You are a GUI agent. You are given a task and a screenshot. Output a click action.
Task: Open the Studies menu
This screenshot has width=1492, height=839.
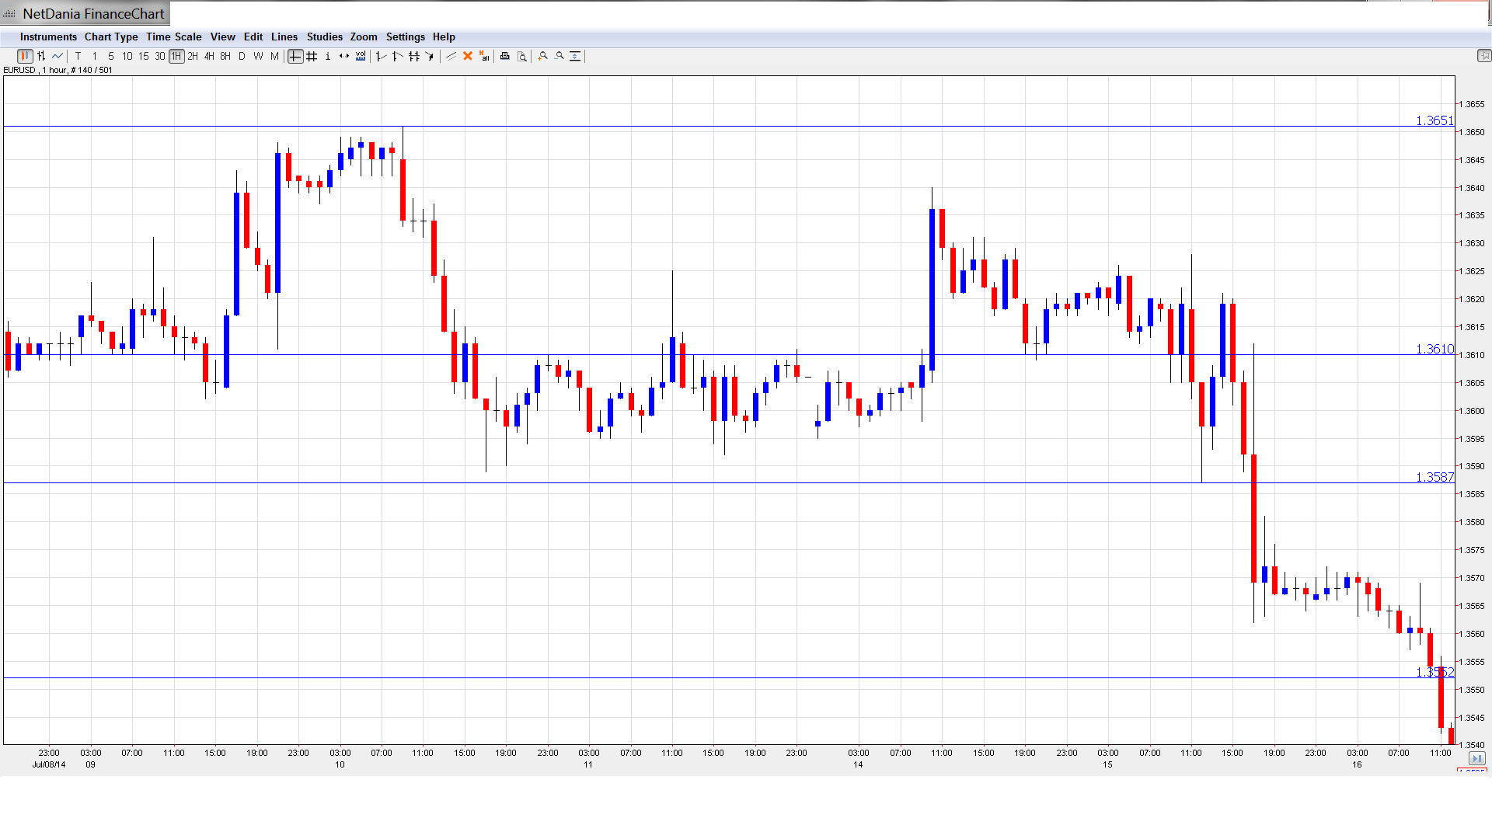[x=324, y=37]
